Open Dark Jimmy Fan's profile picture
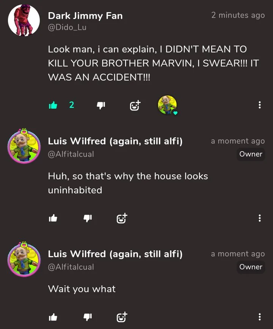The height and width of the screenshot is (329, 273). coord(24,21)
